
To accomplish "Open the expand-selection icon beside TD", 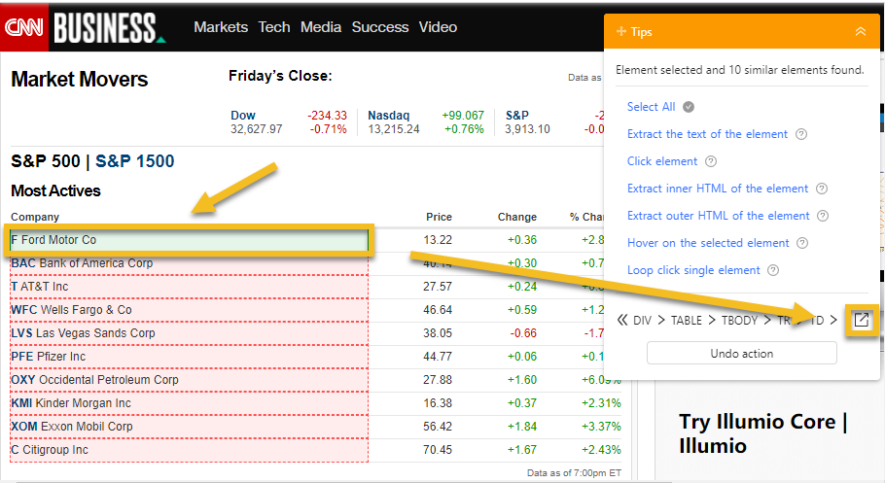I will (861, 320).
